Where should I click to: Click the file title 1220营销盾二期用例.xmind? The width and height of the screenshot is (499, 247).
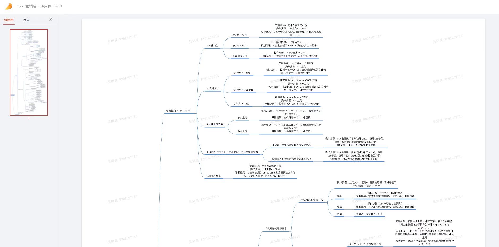point(40,6)
